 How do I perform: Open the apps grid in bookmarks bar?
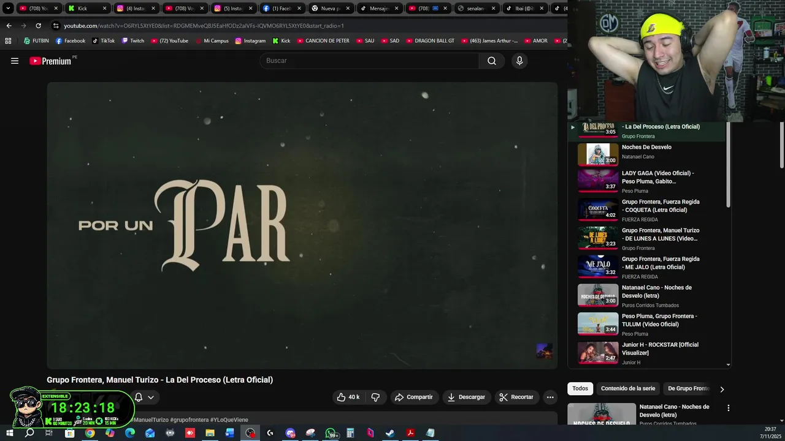coord(8,41)
